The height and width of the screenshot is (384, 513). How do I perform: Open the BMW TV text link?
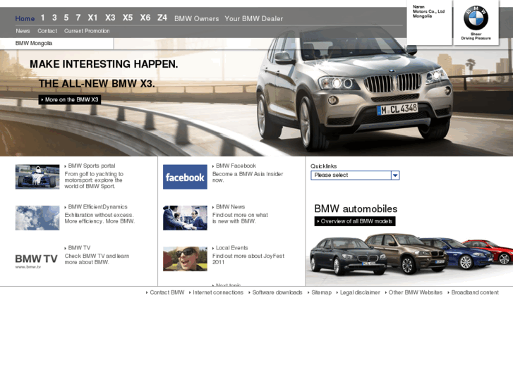(79, 248)
